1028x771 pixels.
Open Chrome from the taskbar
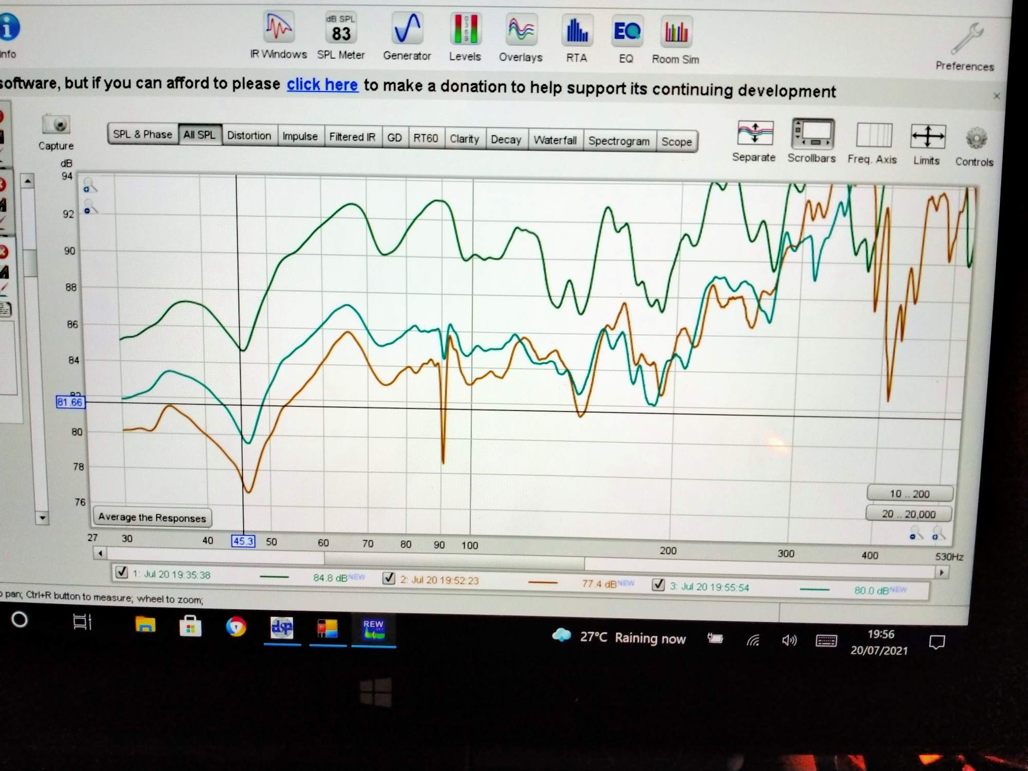point(236,627)
